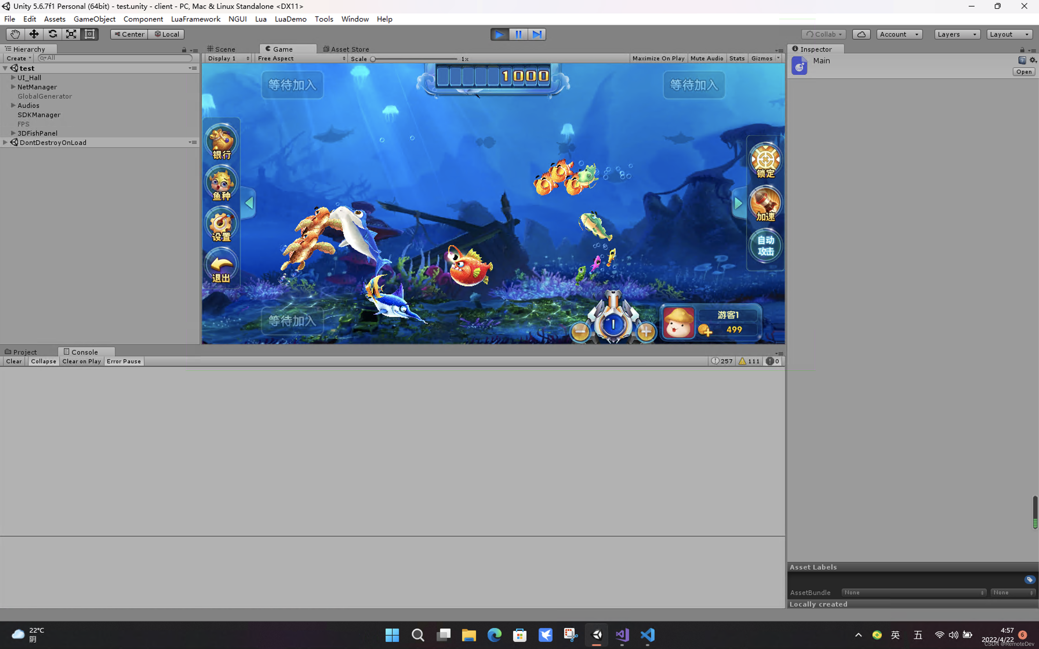The width and height of the screenshot is (1039, 649).
Task: Open the Inspector help book icon
Action: 1022,61
